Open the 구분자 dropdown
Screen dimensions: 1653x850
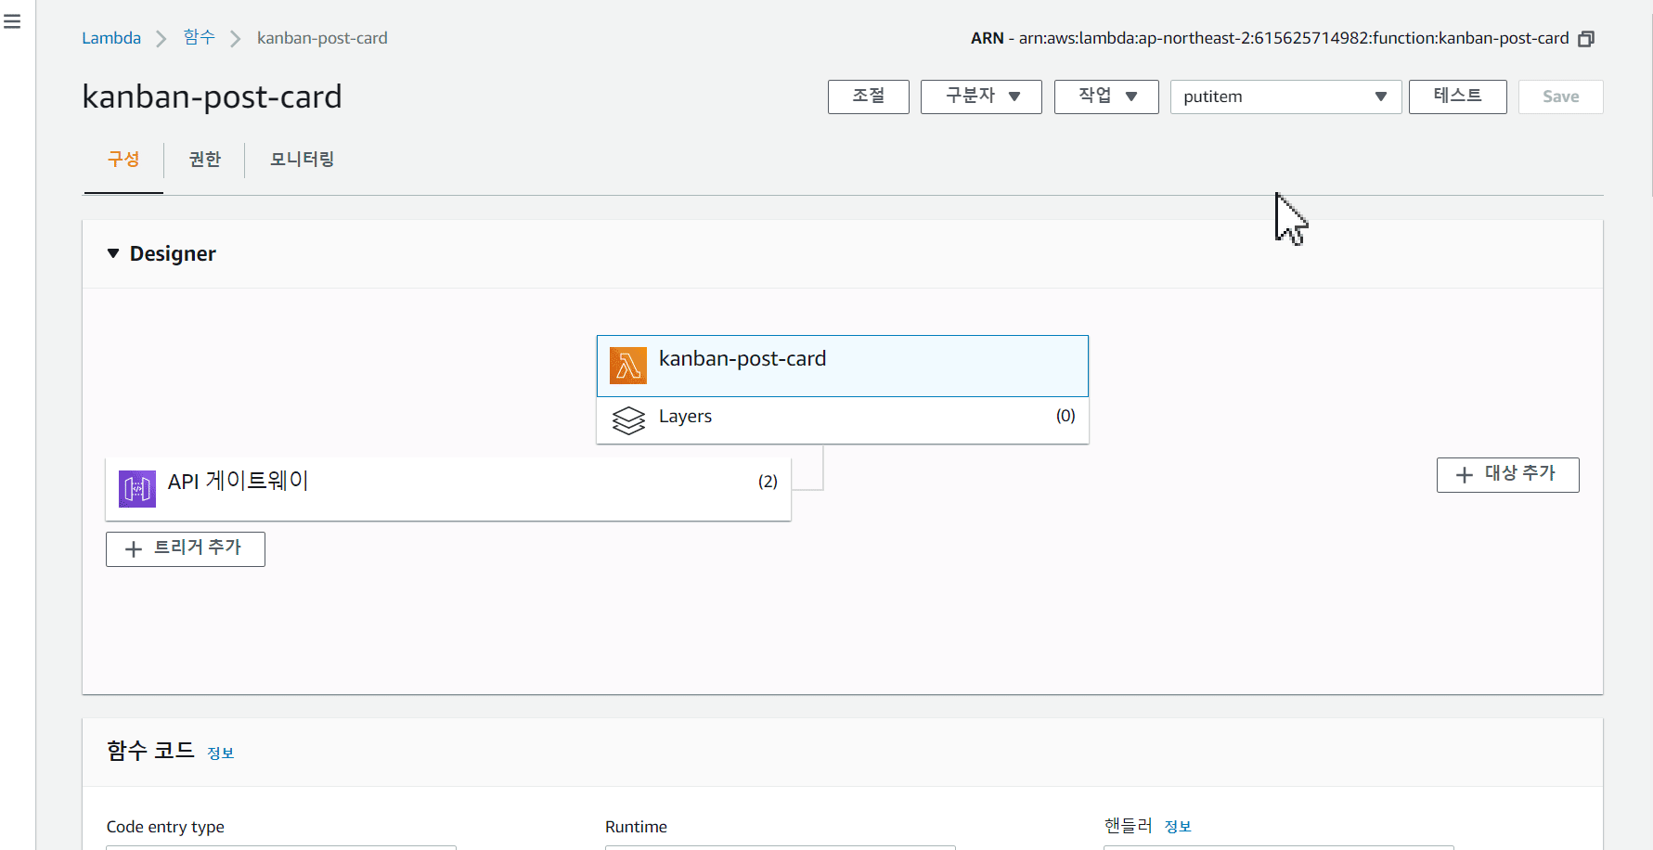[981, 97]
